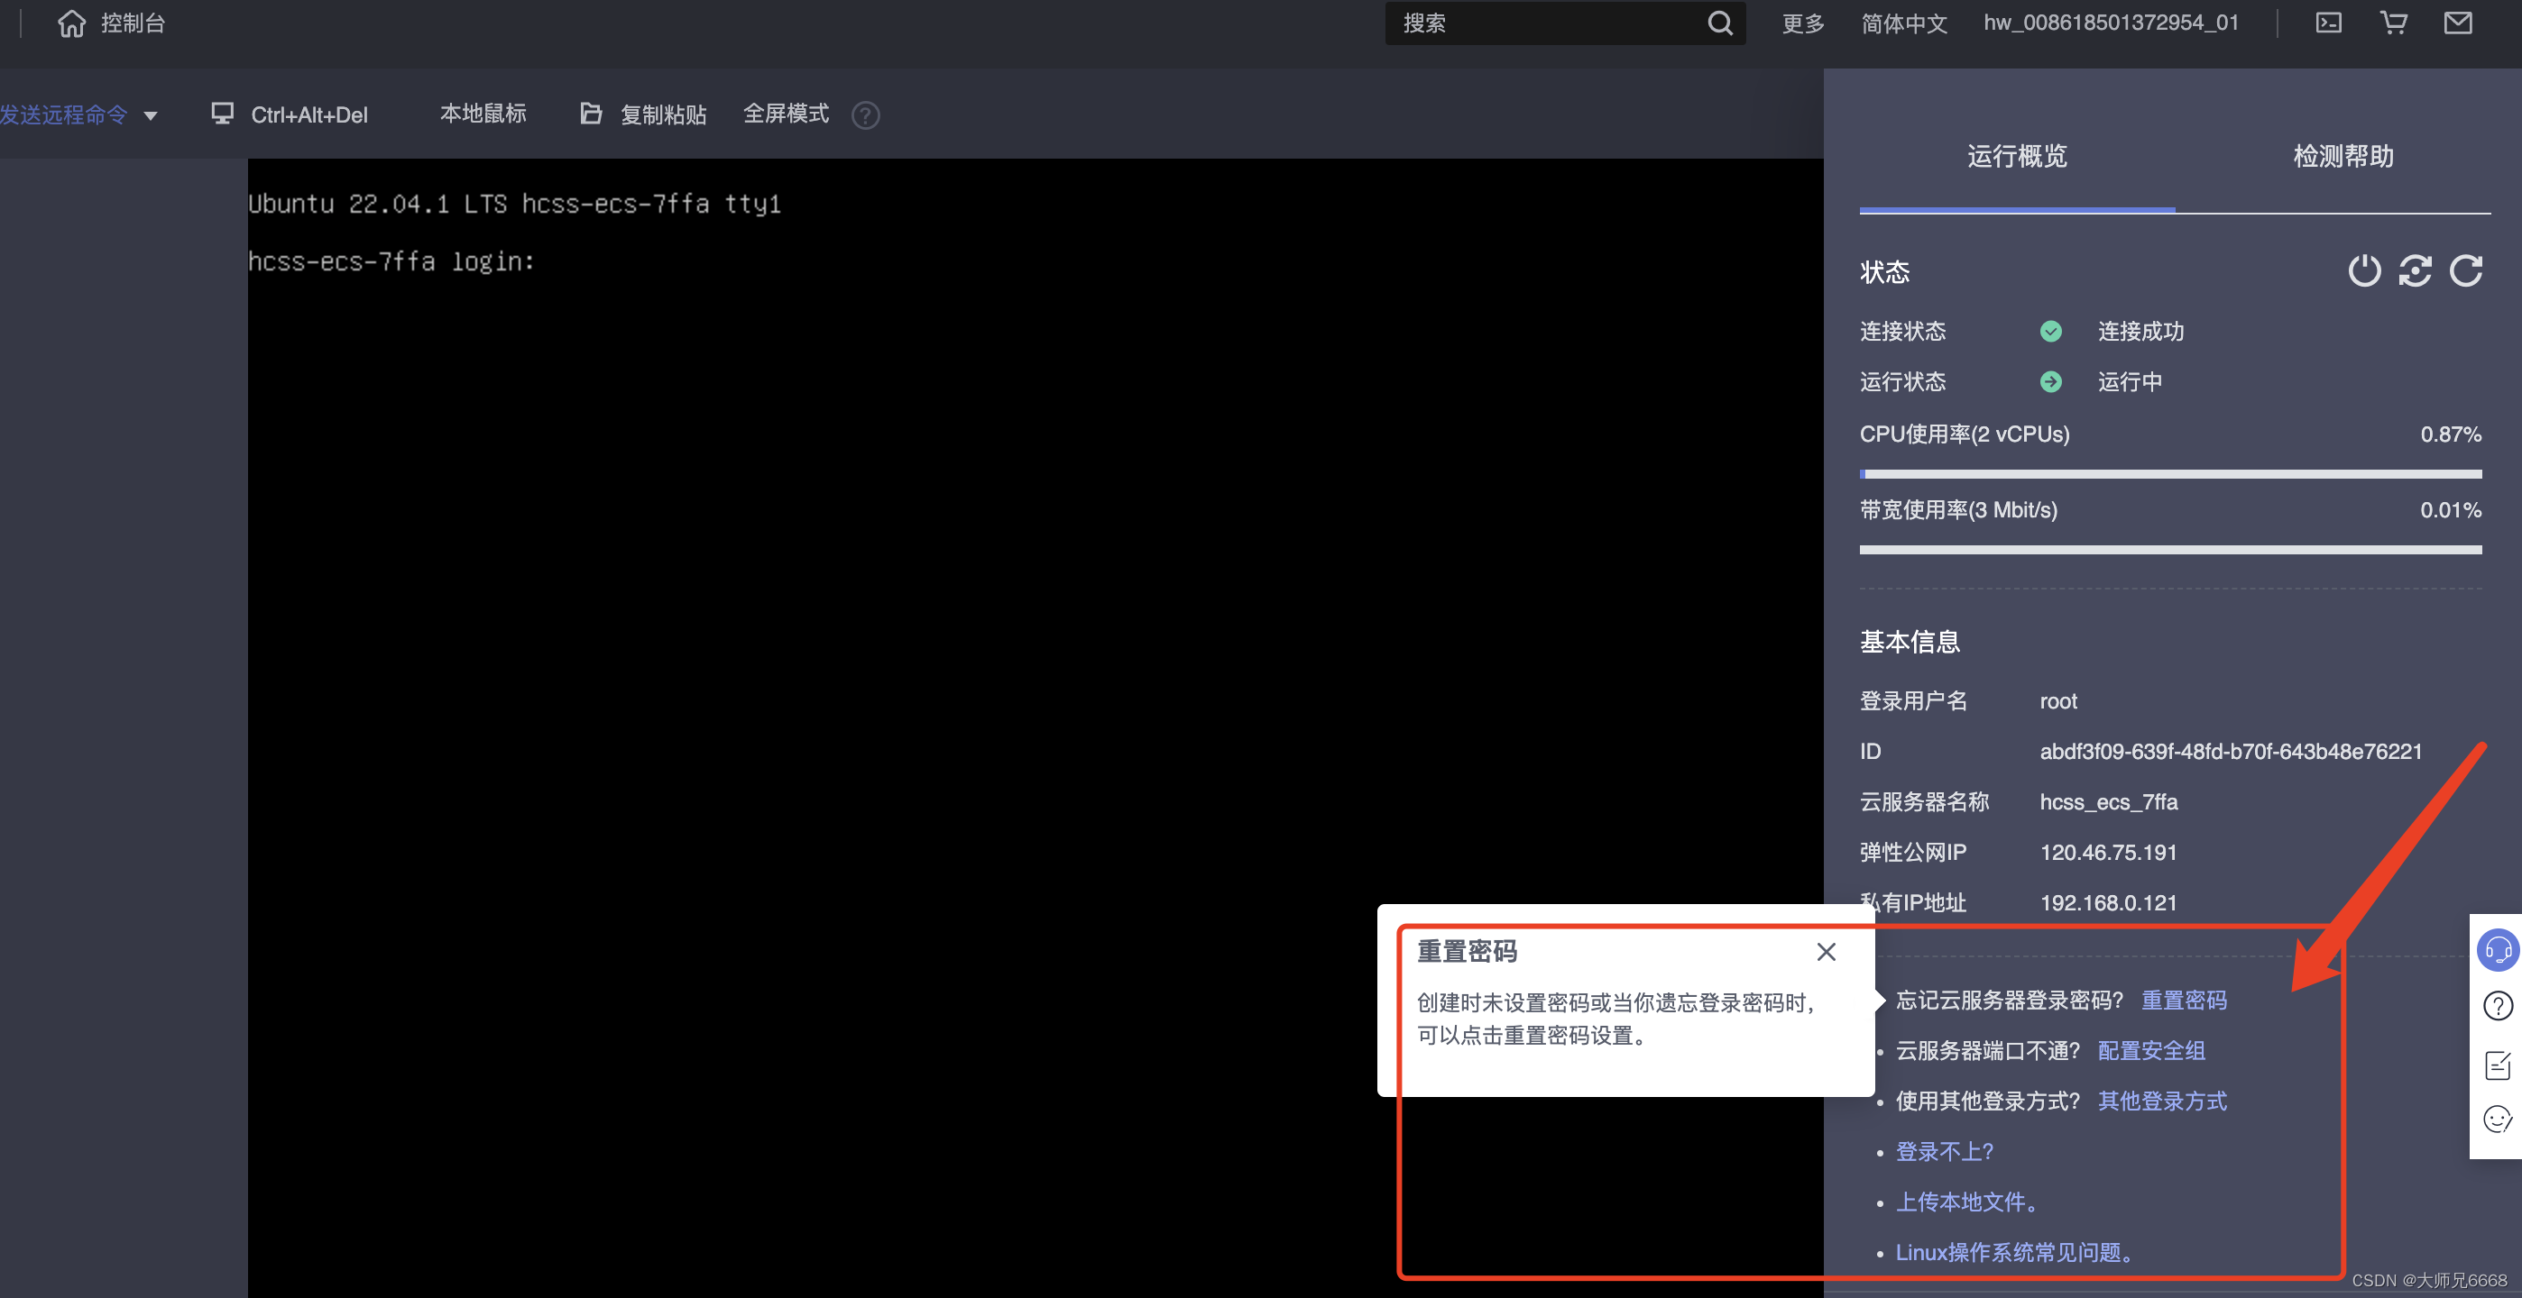Screen dimensions: 2522x1298
Task: Click the root login username value
Action: point(2058,701)
